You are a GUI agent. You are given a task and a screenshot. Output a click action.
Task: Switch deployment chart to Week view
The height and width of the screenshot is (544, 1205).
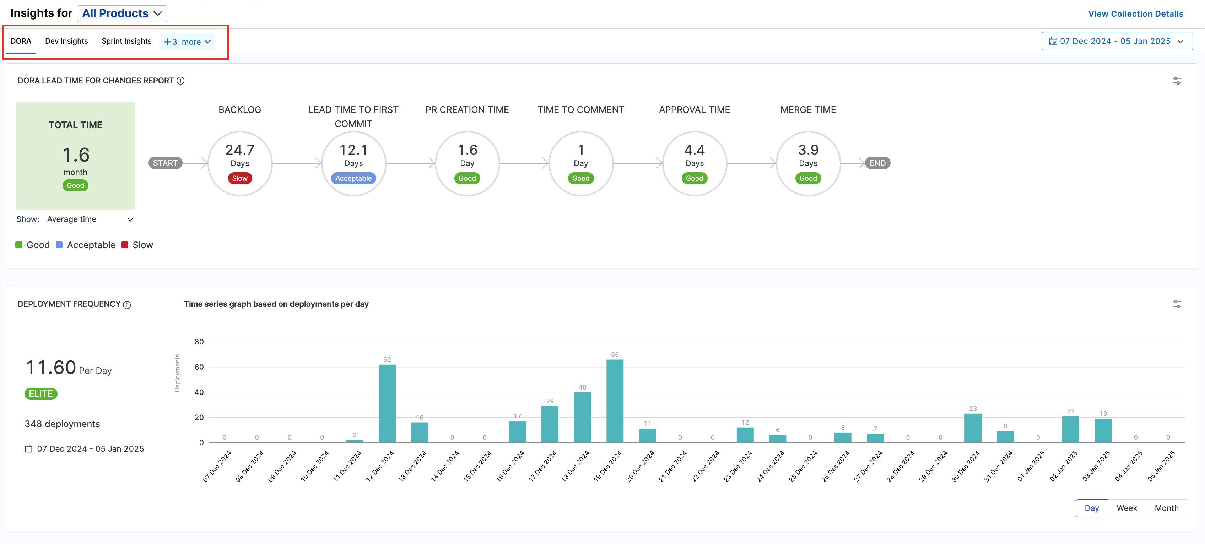point(1126,508)
